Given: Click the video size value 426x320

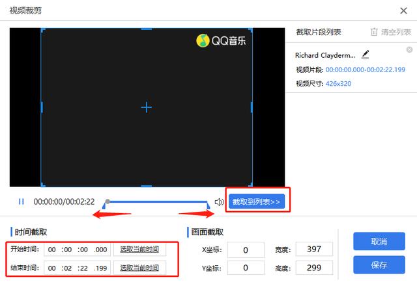Looking at the screenshot, I should point(338,84).
